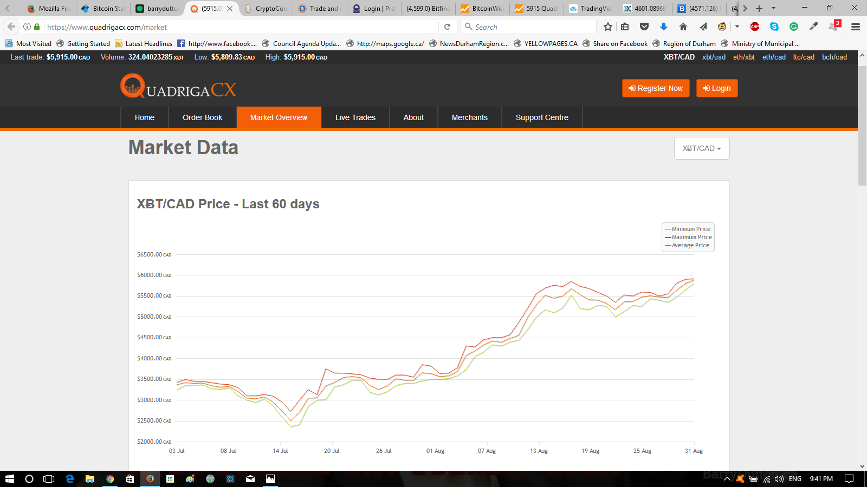This screenshot has height=487, width=867.
Task: Save page to Pocket
Action: tap(644, 27)
